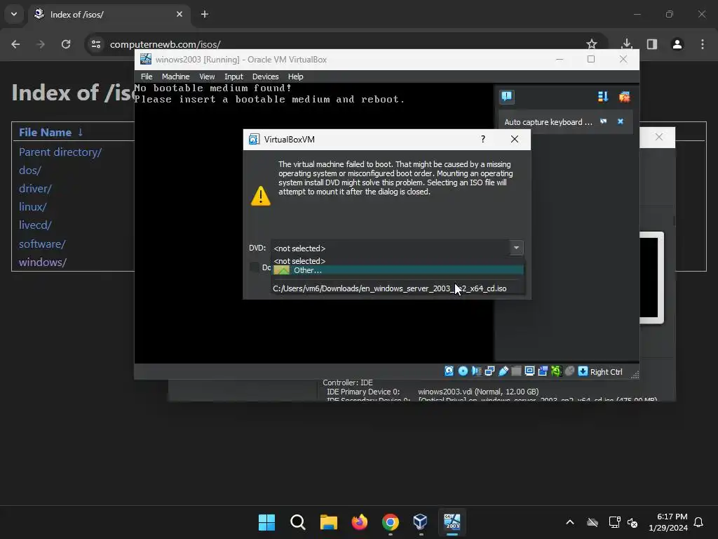Click the muted volume tray icon
This screenshot has width=718, height=539.
pos(632,522)
